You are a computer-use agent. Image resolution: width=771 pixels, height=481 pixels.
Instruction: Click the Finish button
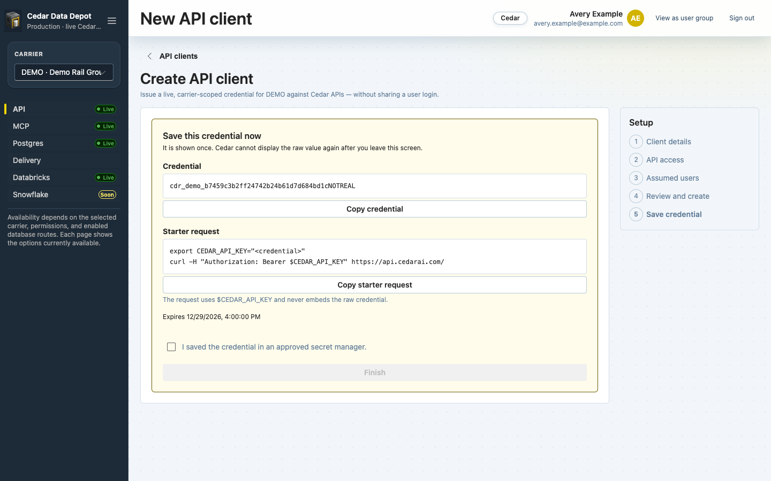click(x=375, y=373)
